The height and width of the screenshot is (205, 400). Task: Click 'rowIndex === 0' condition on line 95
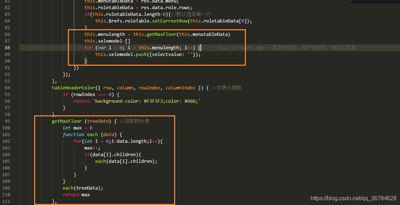point(93,95)
